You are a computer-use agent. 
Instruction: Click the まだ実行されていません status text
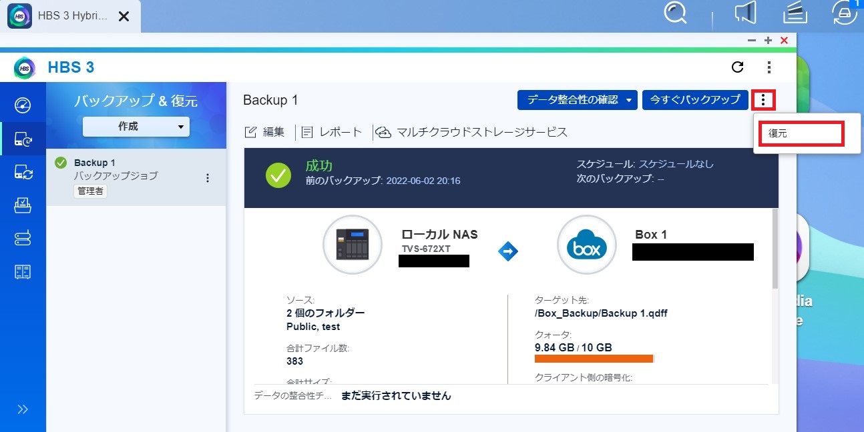(x=396, y=396)
